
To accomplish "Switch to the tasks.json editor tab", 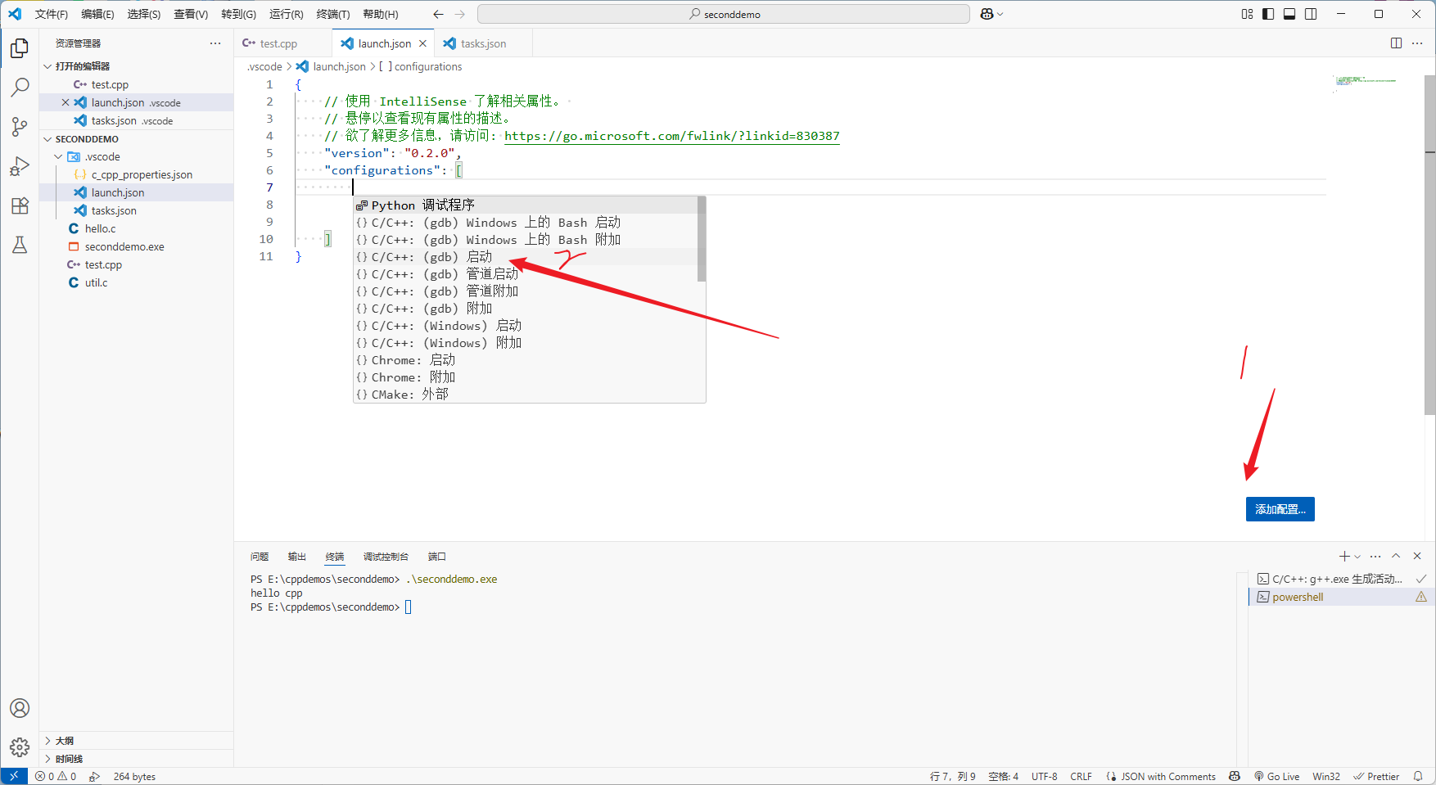I will coord(483,43).
